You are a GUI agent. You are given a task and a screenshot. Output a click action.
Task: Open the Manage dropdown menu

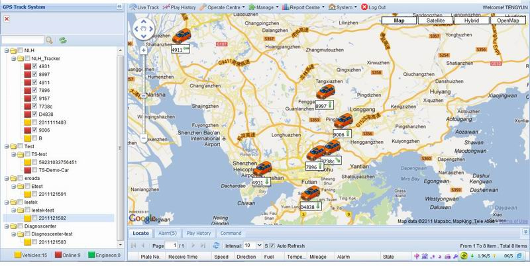tap(264, 7)
